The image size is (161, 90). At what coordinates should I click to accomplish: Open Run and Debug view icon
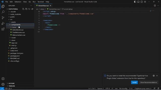3,23
